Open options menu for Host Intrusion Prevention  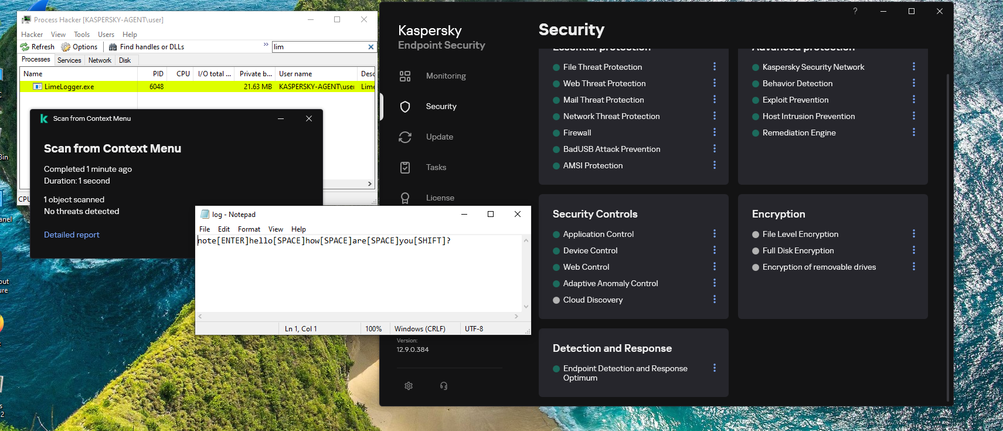pyautogui.click(x=914, y=116)
